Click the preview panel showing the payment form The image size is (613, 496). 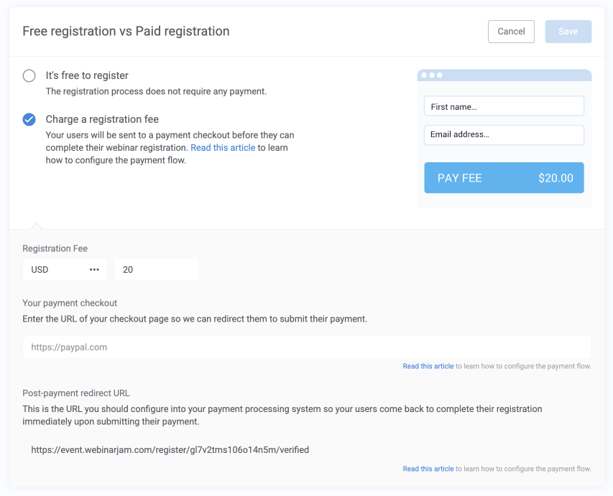(x=503, y=136)
